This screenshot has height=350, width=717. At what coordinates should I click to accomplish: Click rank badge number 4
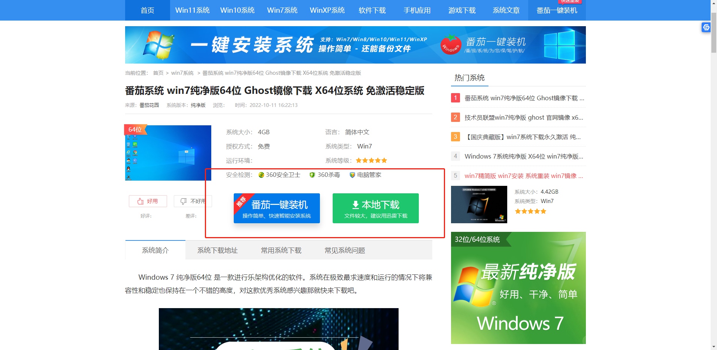click(456, 156)
